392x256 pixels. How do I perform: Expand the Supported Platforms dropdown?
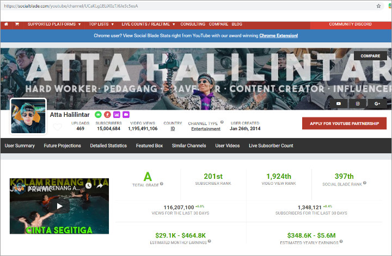[x=54, y=24]
